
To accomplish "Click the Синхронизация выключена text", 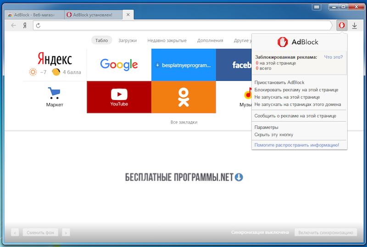I will (x=260, y=232).
